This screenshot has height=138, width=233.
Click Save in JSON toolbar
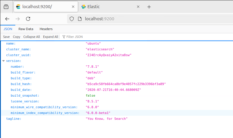[x=6, y=37]
